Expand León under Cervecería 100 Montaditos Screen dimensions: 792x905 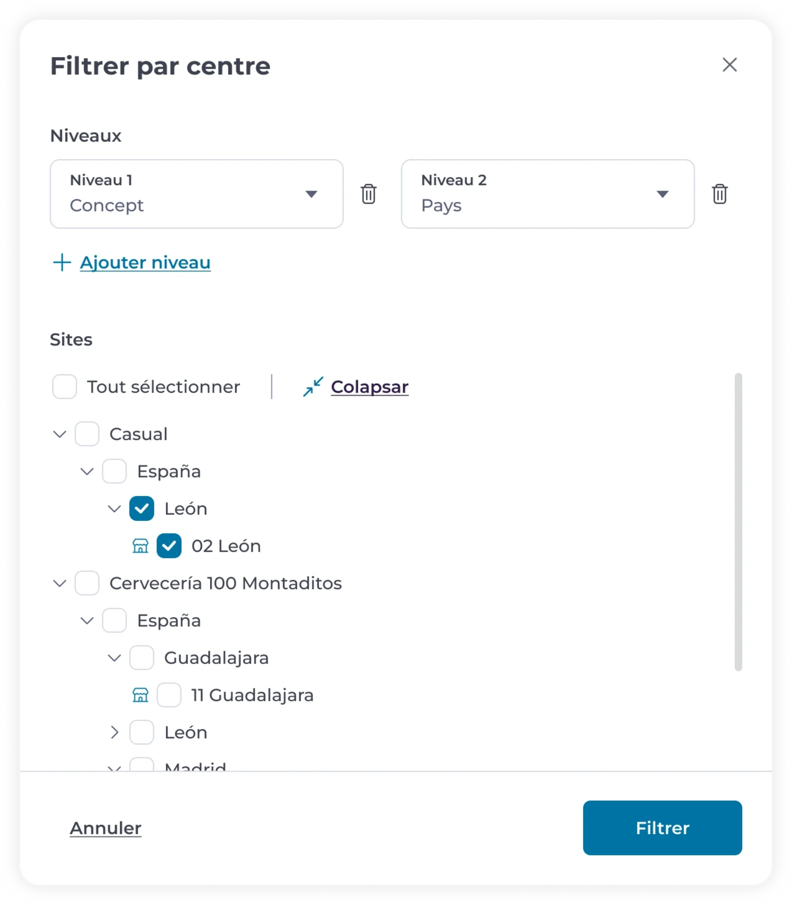[115, 732]
